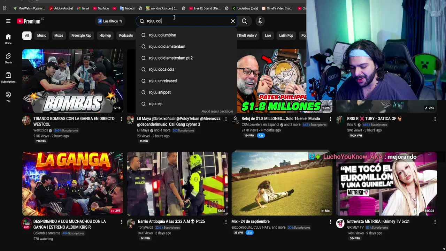Viewport: 446px width, 251px height.
Task: Open KRIS R TURY - GATICA OF title
Action: click(x=375, y=119)
